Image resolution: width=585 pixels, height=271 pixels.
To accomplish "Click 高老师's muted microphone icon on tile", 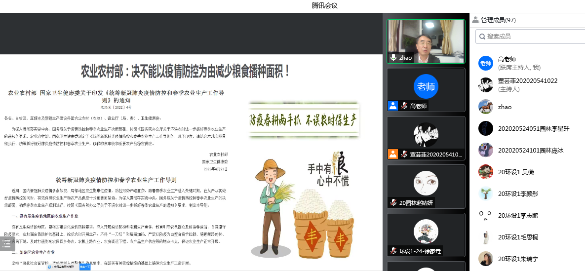I will point(404,106).
